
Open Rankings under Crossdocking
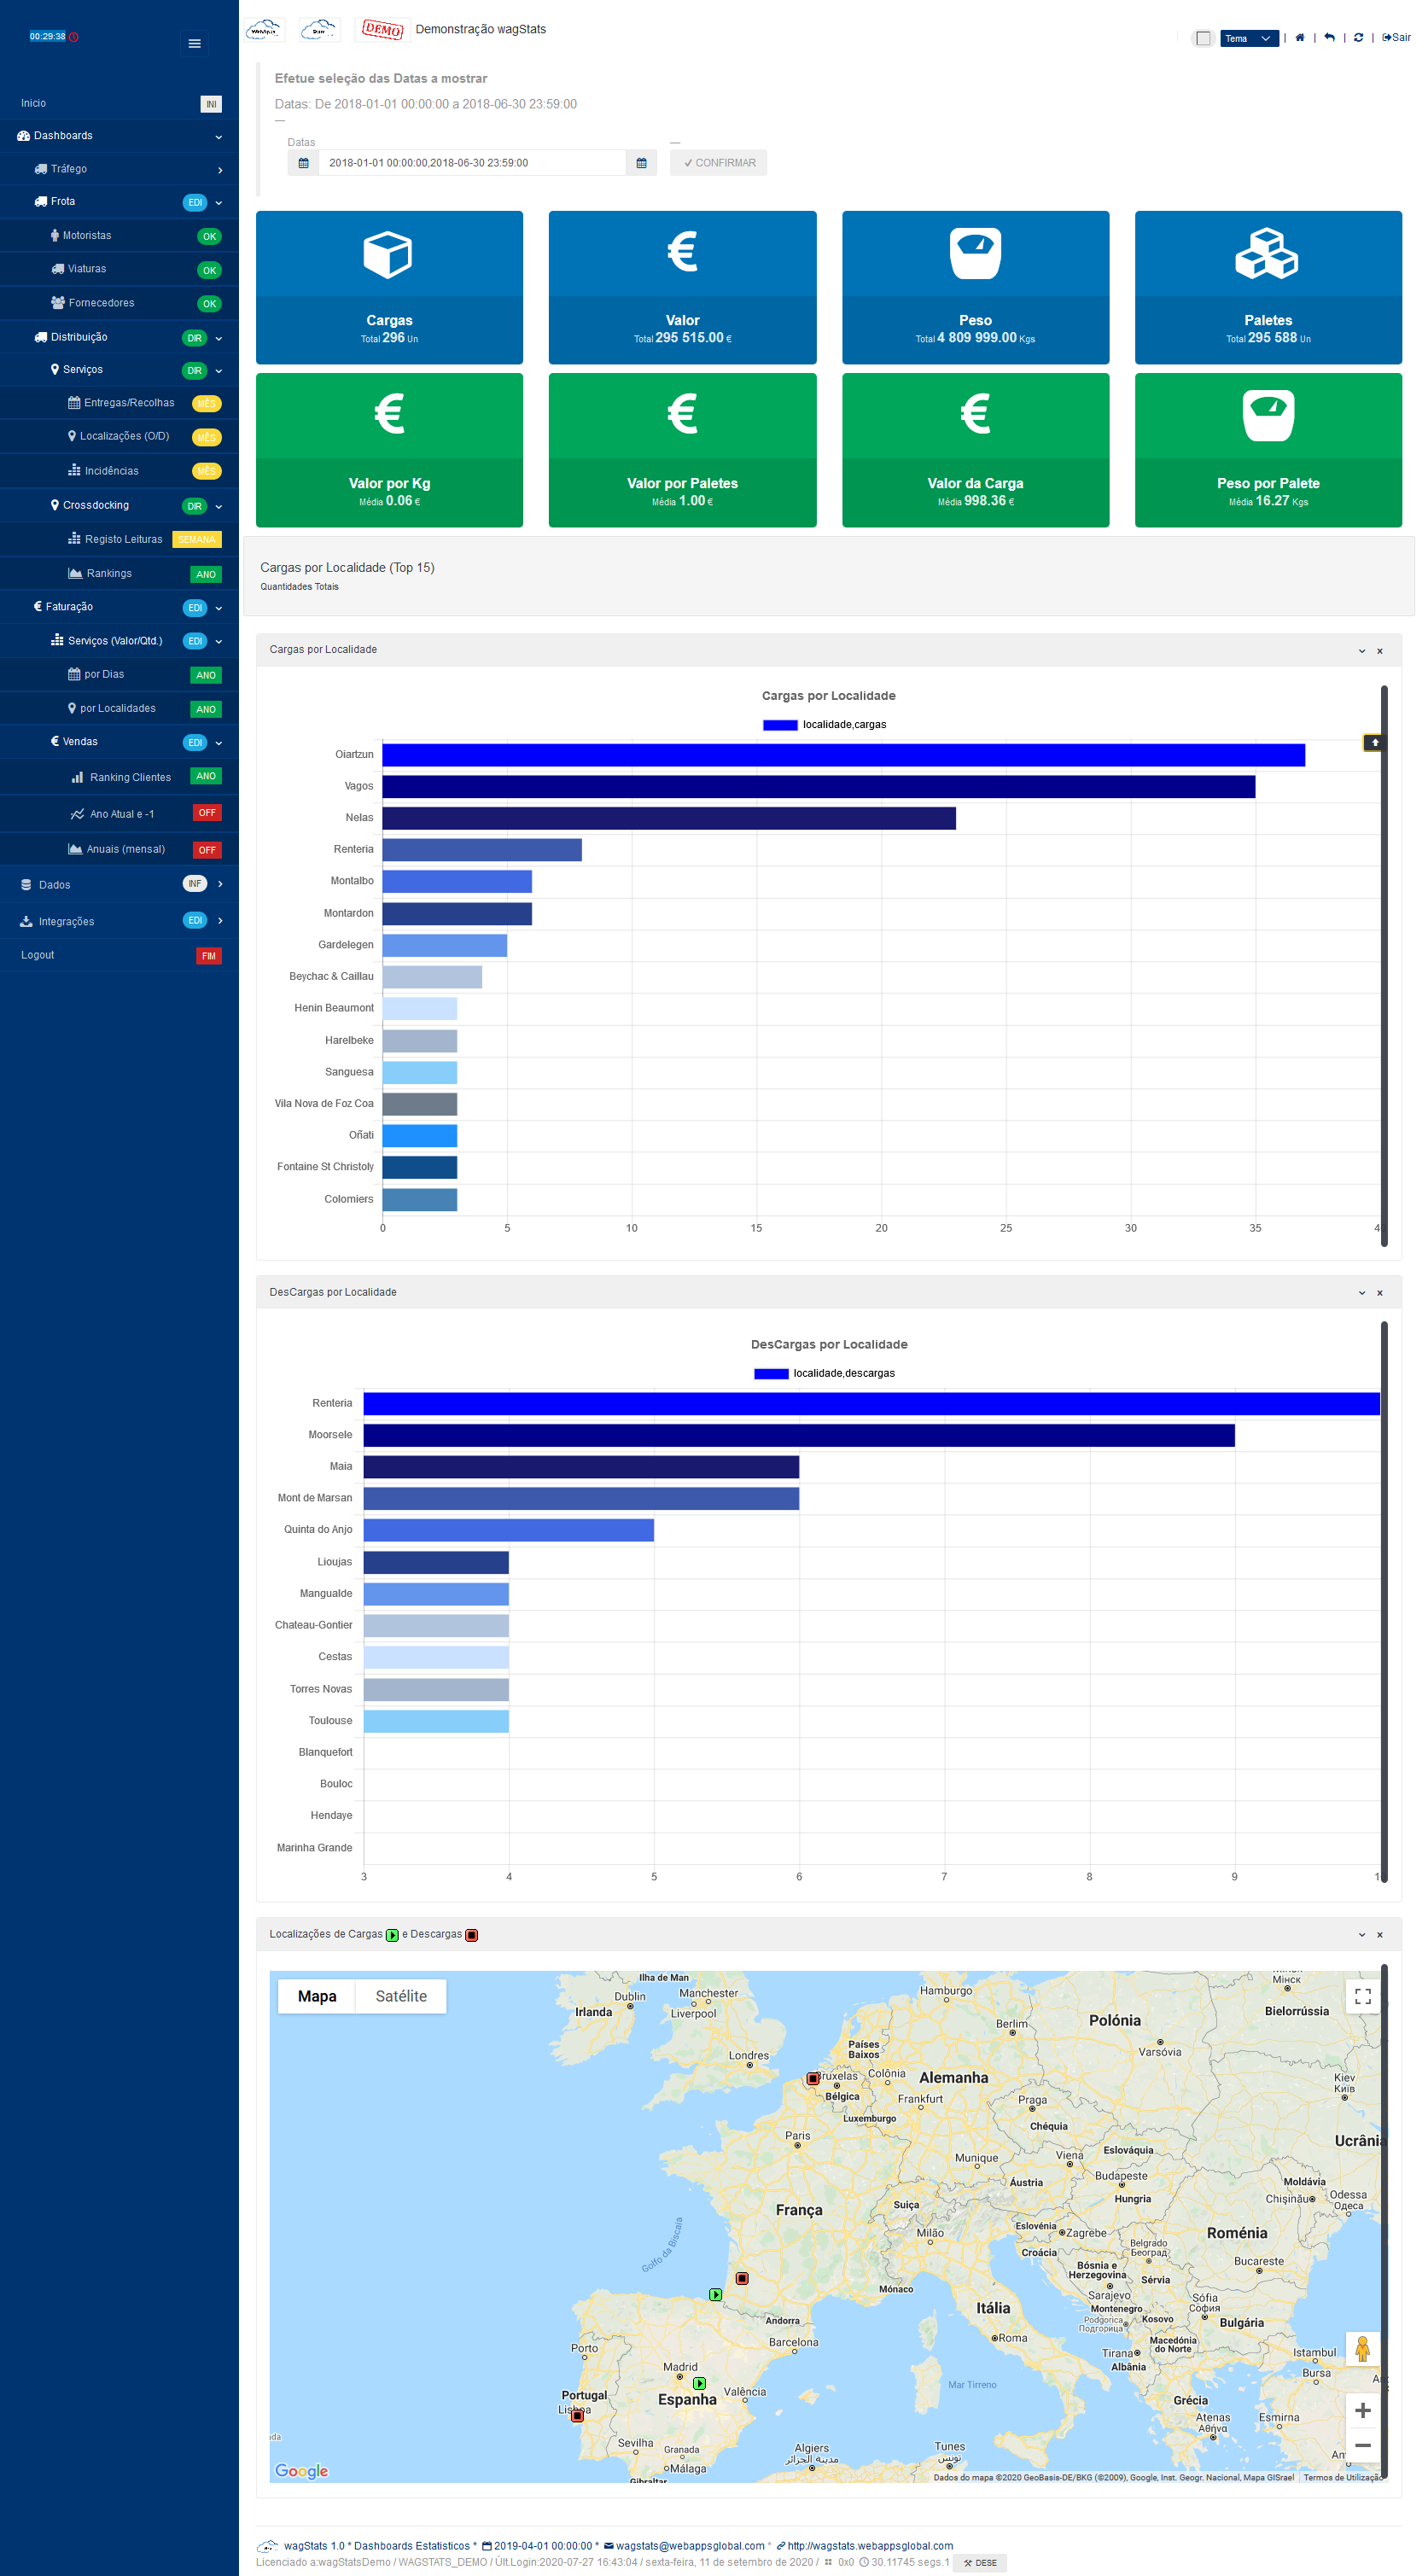click(119, 573)
